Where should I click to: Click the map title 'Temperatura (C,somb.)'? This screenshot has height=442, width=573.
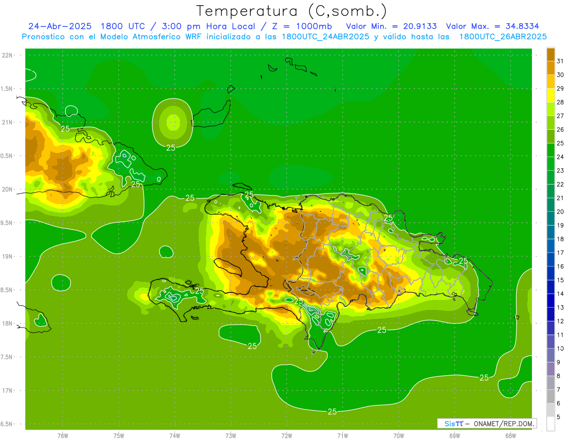coord(292,11)
